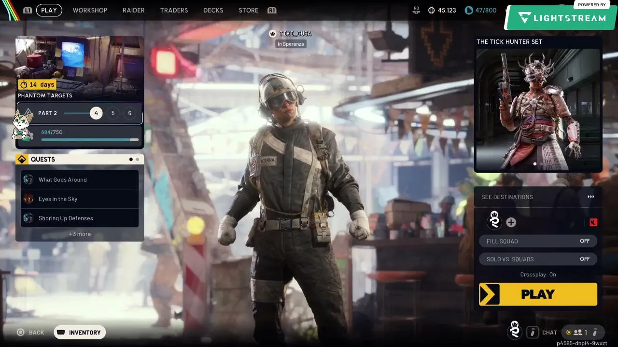Select the Decks tab
Screen dimensions: 618x347
coord(213,10)
